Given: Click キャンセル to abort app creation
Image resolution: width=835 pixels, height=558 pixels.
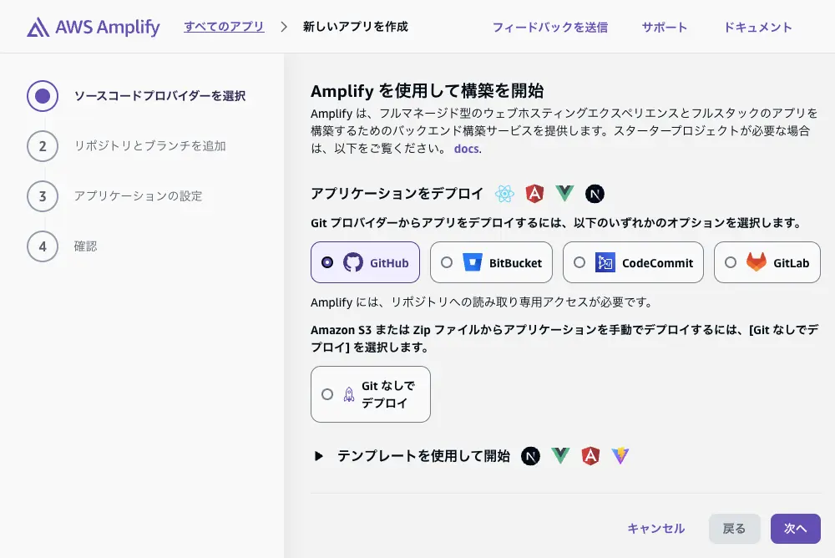Looking at the screenshot, I should click(x=656, y=528).
